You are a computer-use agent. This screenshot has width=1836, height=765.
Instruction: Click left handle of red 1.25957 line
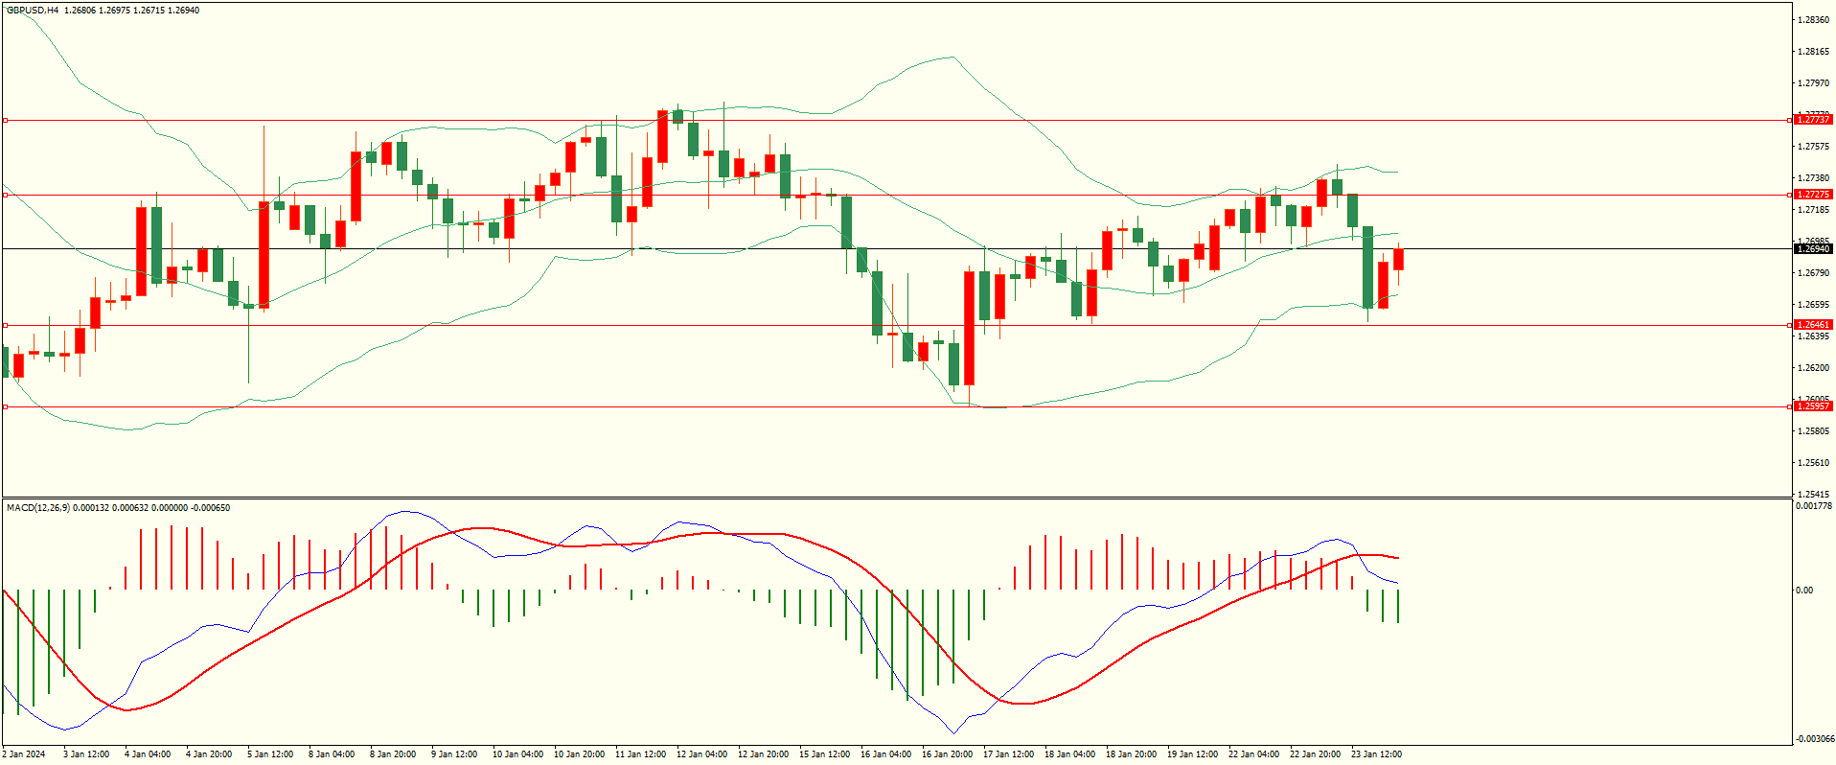coord(5,406)
